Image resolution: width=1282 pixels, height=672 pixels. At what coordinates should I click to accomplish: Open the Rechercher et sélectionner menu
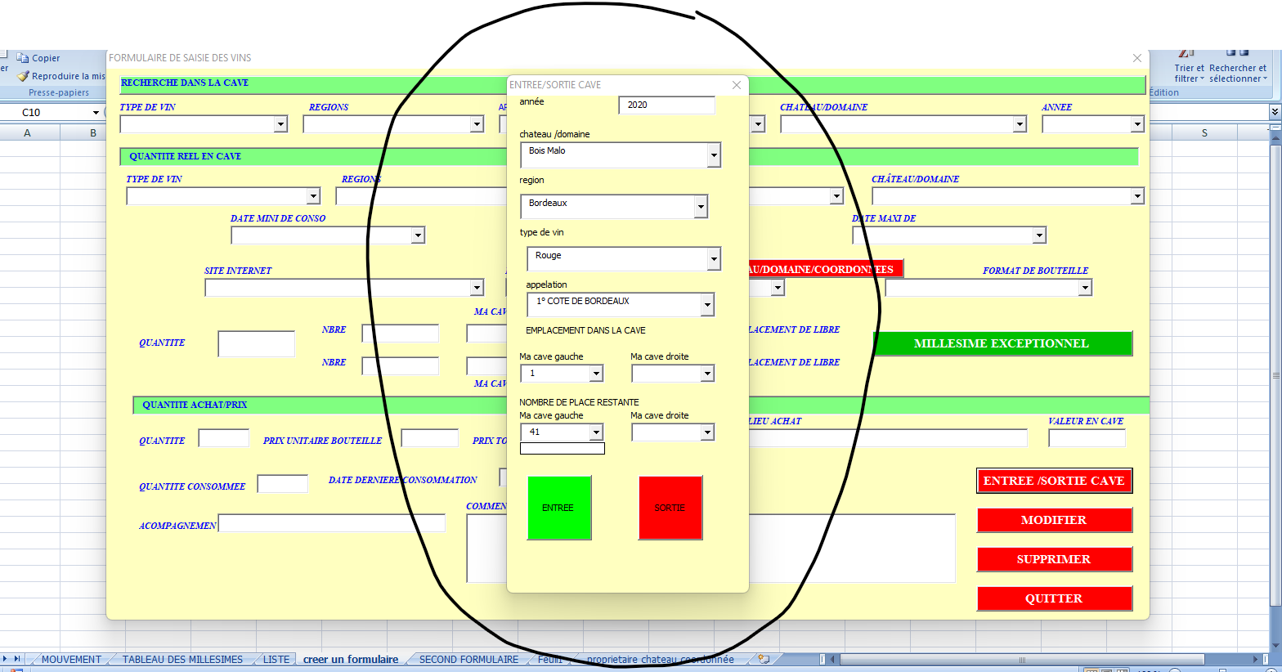(1237, 73)
